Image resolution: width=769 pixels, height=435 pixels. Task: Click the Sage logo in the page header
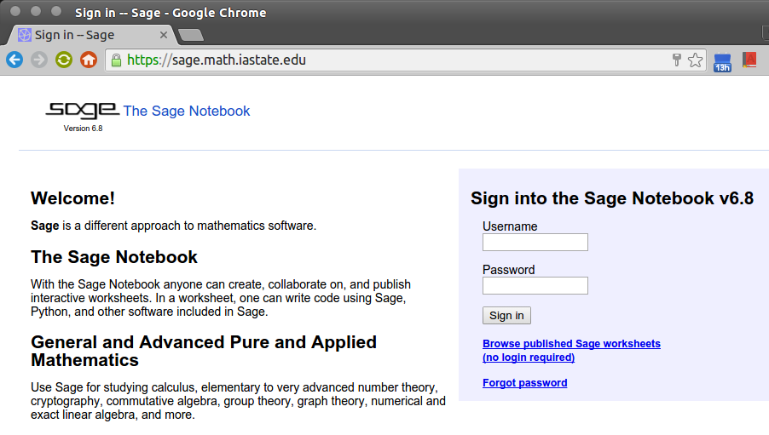coord(83,110)
